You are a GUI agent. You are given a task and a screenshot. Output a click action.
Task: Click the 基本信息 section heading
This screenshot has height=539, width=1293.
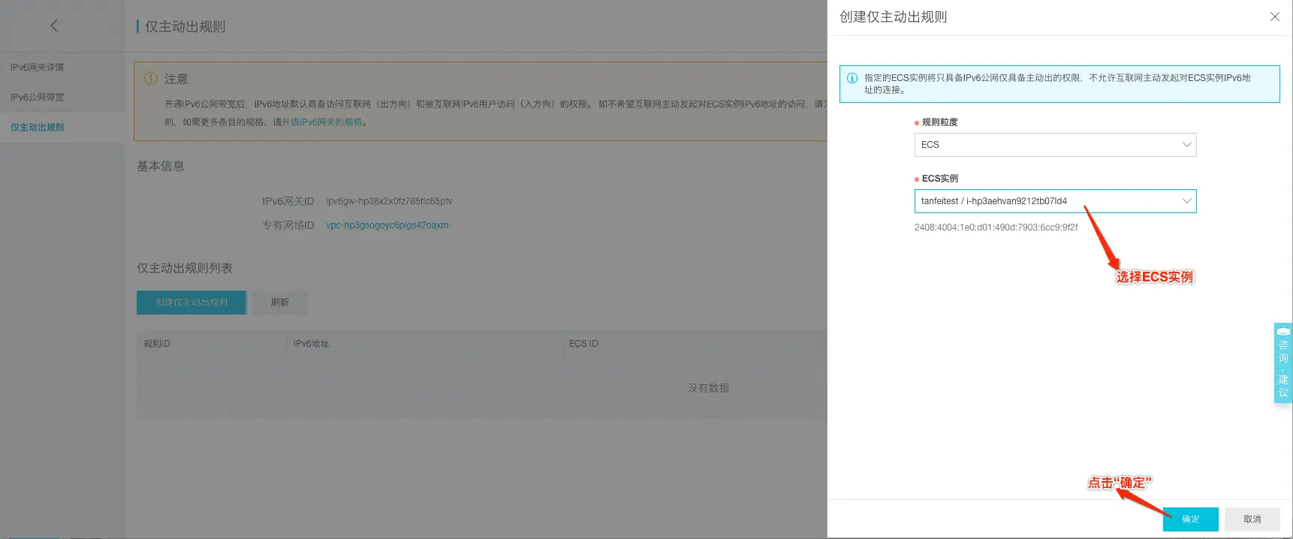[160, 166]
